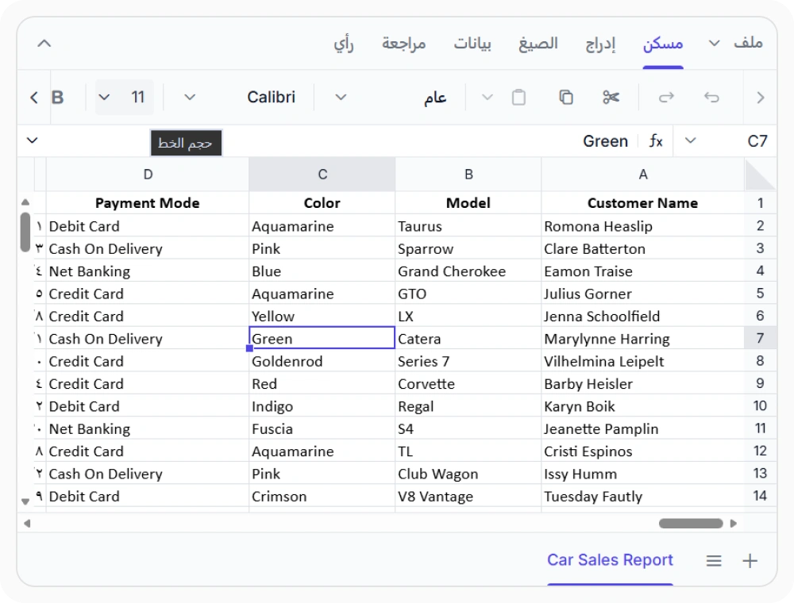The image size is (794, 603).
Task: Switch to the مراجعة review tab
Action: point(403,44)
